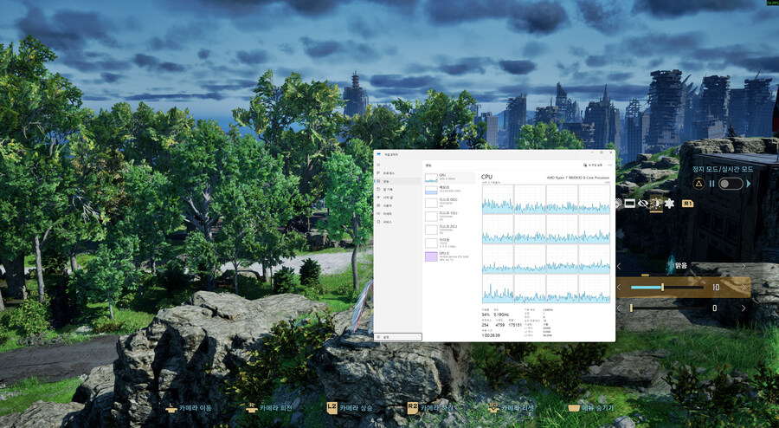Select the frame/aspect ratio icon in photo mode
Screen dimensions: 779x428
pyautogui.click(x=629, y=204)
